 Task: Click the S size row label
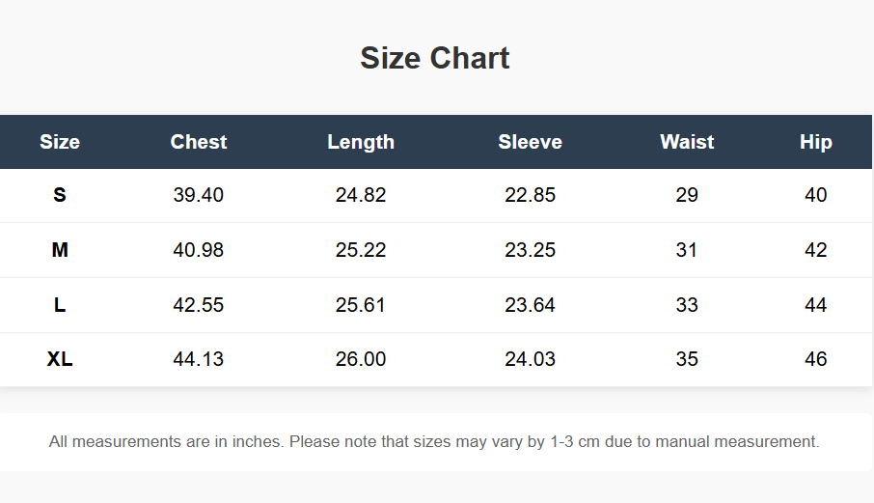coord(60,195)
